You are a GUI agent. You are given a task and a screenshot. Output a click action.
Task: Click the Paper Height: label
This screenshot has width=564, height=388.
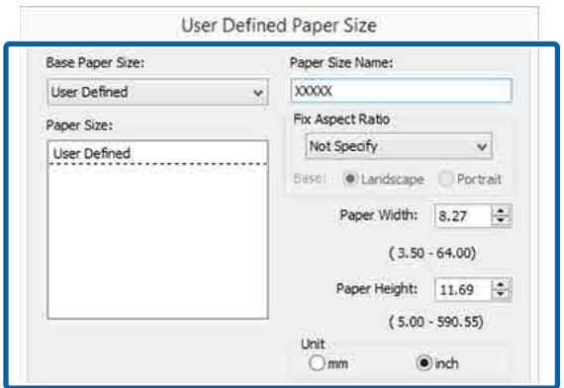377,288
